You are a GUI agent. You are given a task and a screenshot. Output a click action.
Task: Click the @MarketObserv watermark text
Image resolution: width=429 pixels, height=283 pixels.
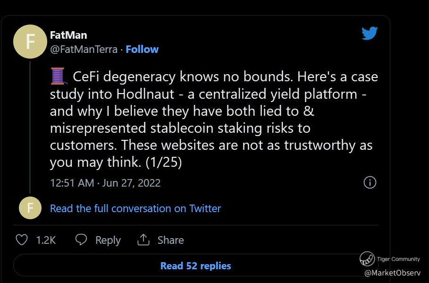pos(393,273)
